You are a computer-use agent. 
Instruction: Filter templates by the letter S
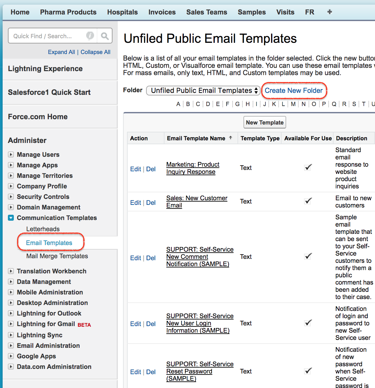pyautogui.click(x=354, y=104)
